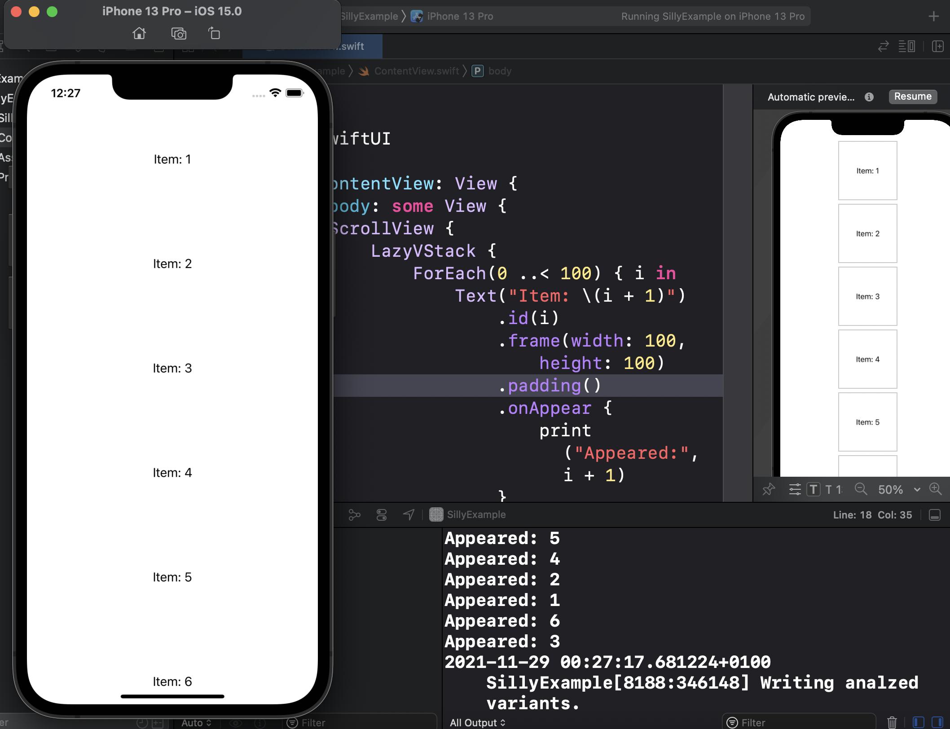Zoom out the canvas preview
This screenshot has height=729, width=950.
coord(861,489)
